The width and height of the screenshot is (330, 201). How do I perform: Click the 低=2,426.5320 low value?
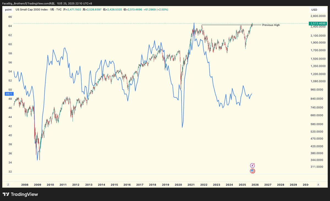click(112, 10)
